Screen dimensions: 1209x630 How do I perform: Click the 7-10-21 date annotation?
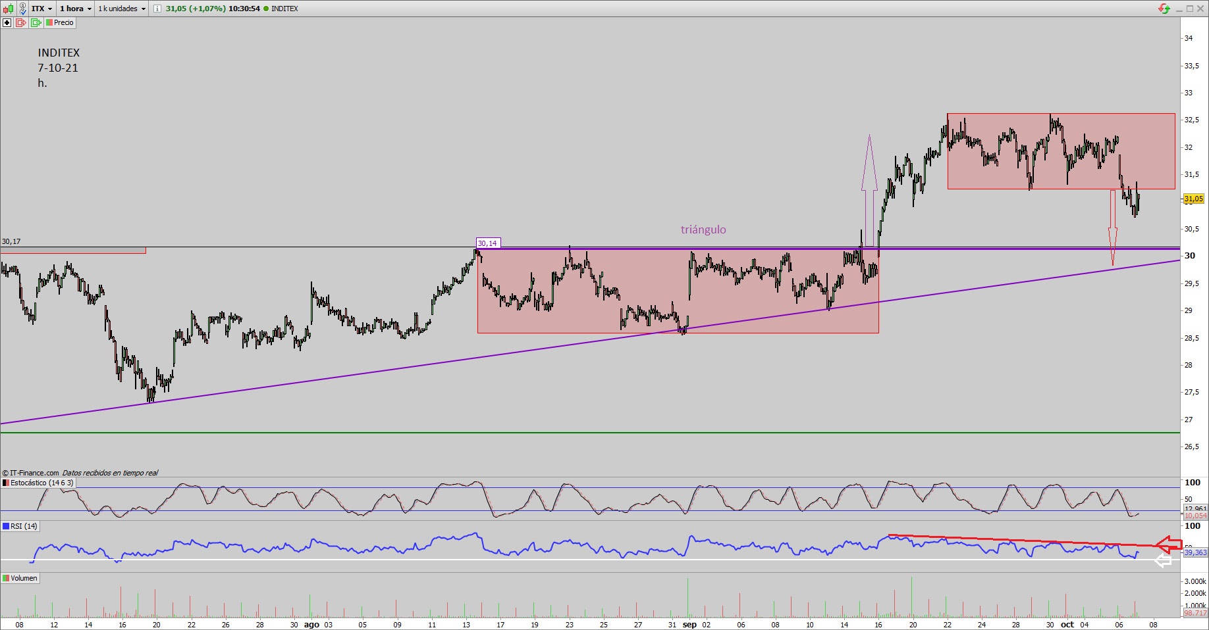(x=58, y=68)
